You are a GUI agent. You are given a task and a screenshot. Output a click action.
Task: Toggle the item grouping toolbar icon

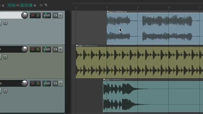click(13, 5)
